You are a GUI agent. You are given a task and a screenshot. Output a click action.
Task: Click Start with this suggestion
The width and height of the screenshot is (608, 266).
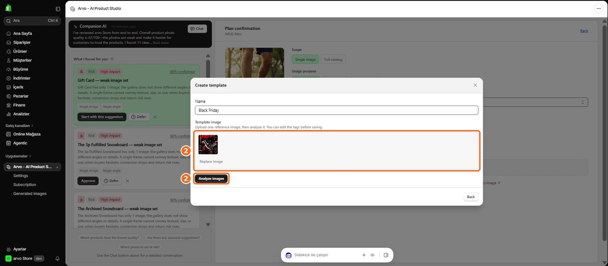[102, 117]
